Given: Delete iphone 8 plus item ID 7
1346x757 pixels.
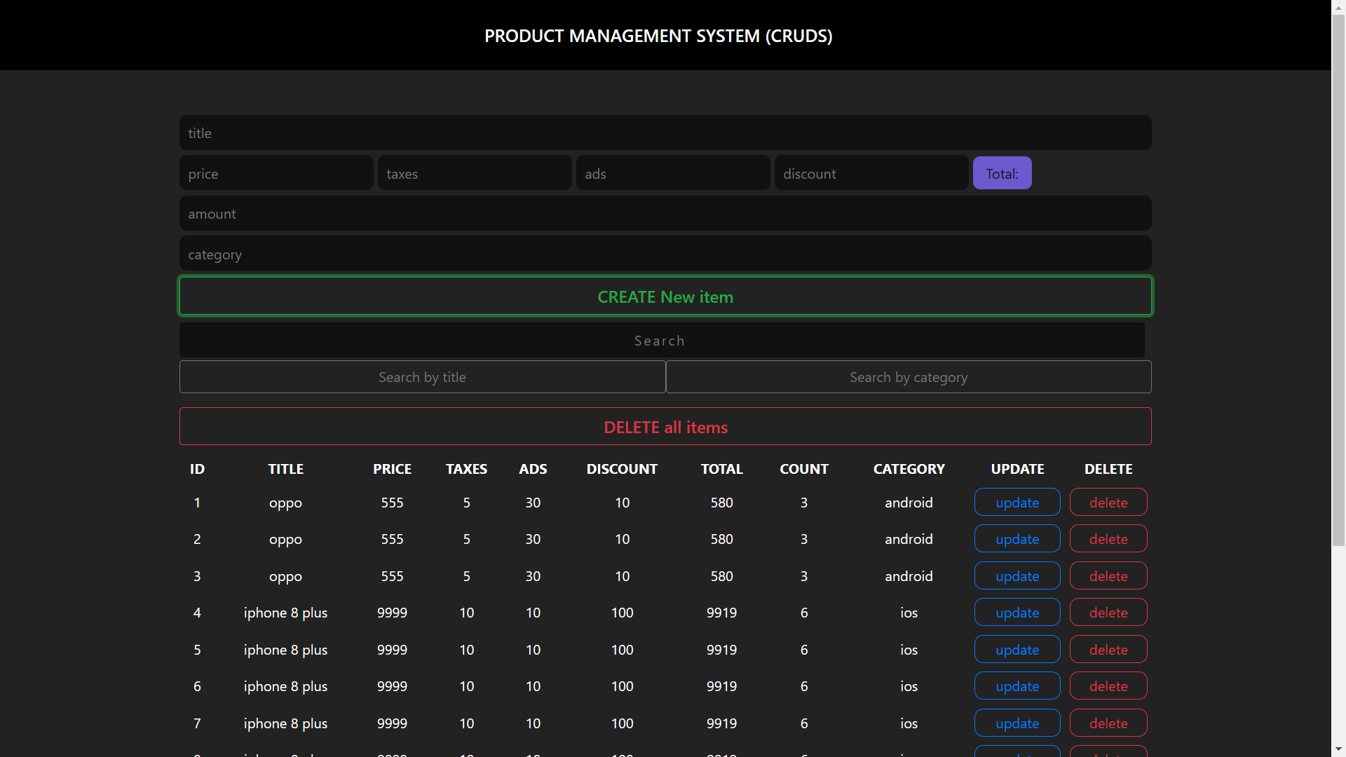Looking at the screenshot, I should (1108, 723).
